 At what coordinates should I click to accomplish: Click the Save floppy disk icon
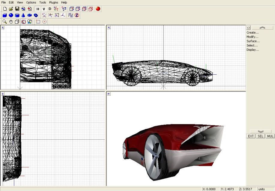point(17,9)
